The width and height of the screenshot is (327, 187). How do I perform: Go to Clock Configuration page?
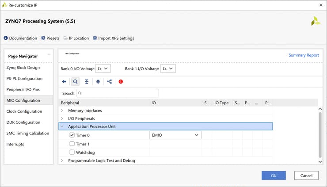pyautogui.click(x=24, y=111)
